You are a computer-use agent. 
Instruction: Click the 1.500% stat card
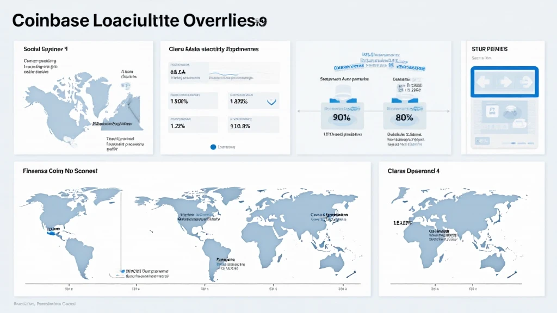[x=193, y=101]
